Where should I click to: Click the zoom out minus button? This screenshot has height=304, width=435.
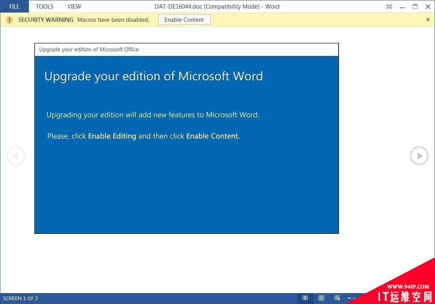[x=349, y=298]
